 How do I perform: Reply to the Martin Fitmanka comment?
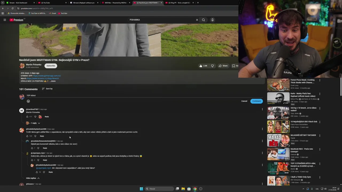(x=47, y=117)
